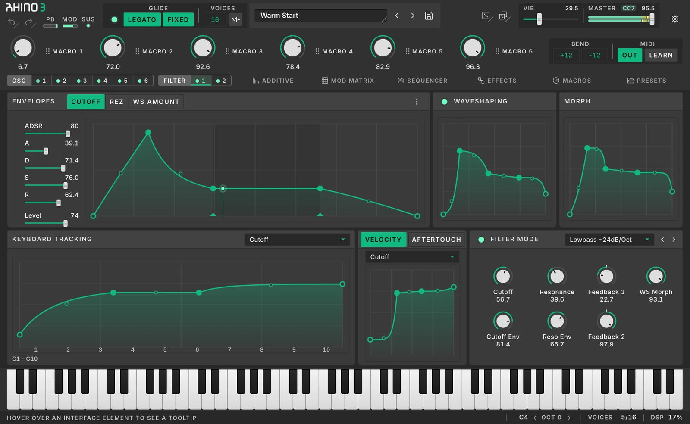690x424 pixels.
Task: Open the Sequencer tab
Action: pyautogui.click(x=422, y=81)
